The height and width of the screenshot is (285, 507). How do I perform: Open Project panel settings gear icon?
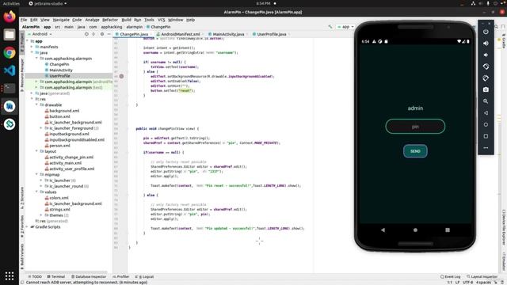pos(102,34)
